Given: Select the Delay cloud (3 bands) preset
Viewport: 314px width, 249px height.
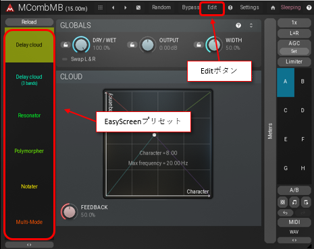Looking at the screenshot, I should pyautogui.click(x=29, y=80).
